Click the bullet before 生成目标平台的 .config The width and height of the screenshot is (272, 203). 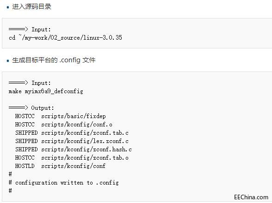click(x=7, y=61)
